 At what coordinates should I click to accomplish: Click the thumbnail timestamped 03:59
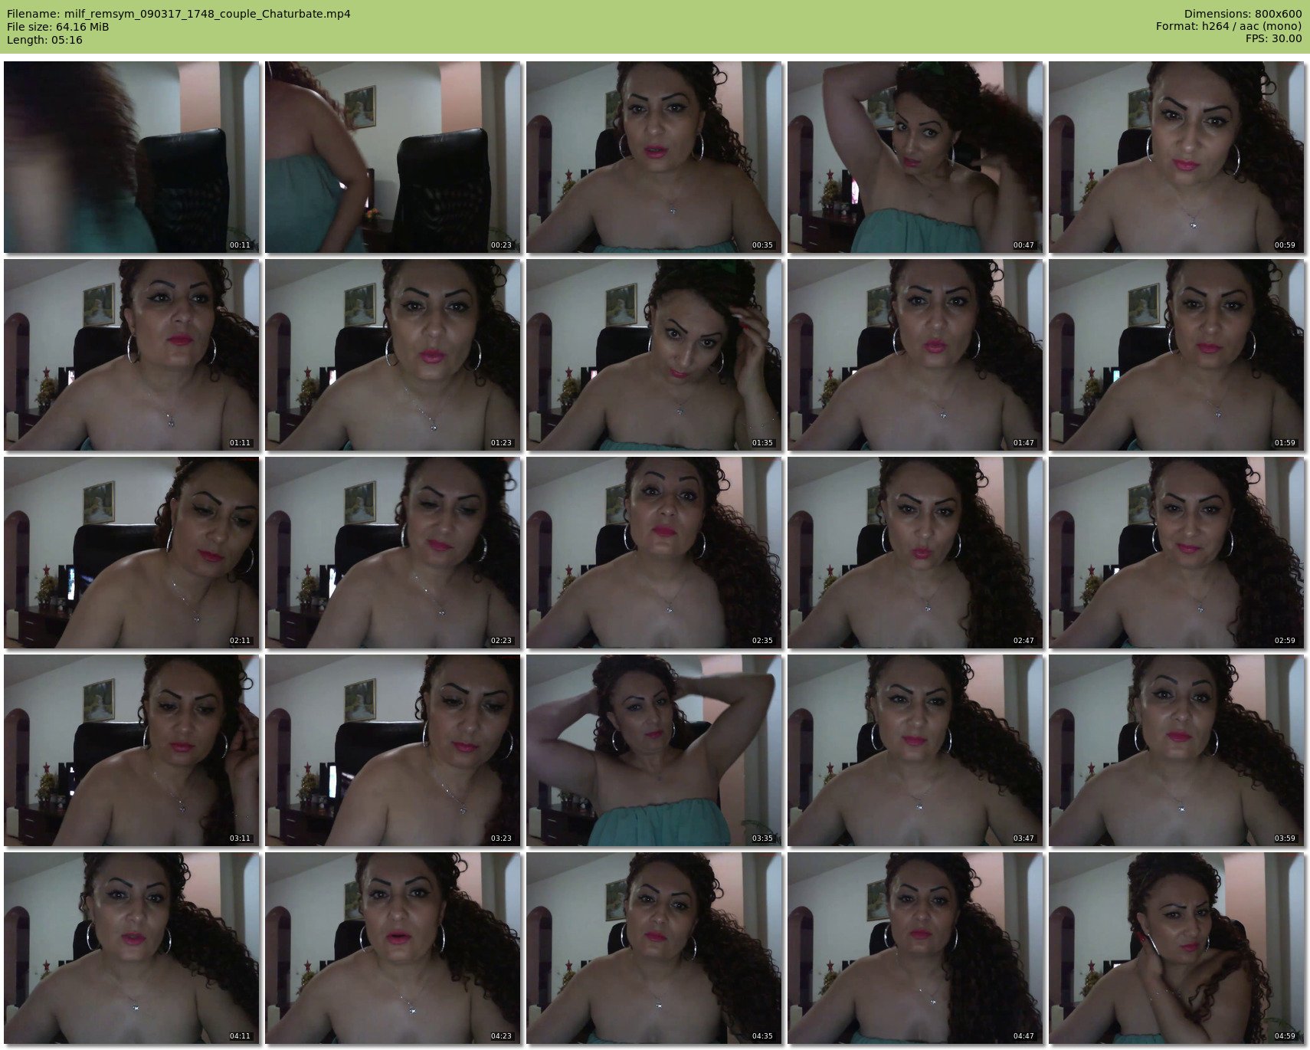(1177, 750)
